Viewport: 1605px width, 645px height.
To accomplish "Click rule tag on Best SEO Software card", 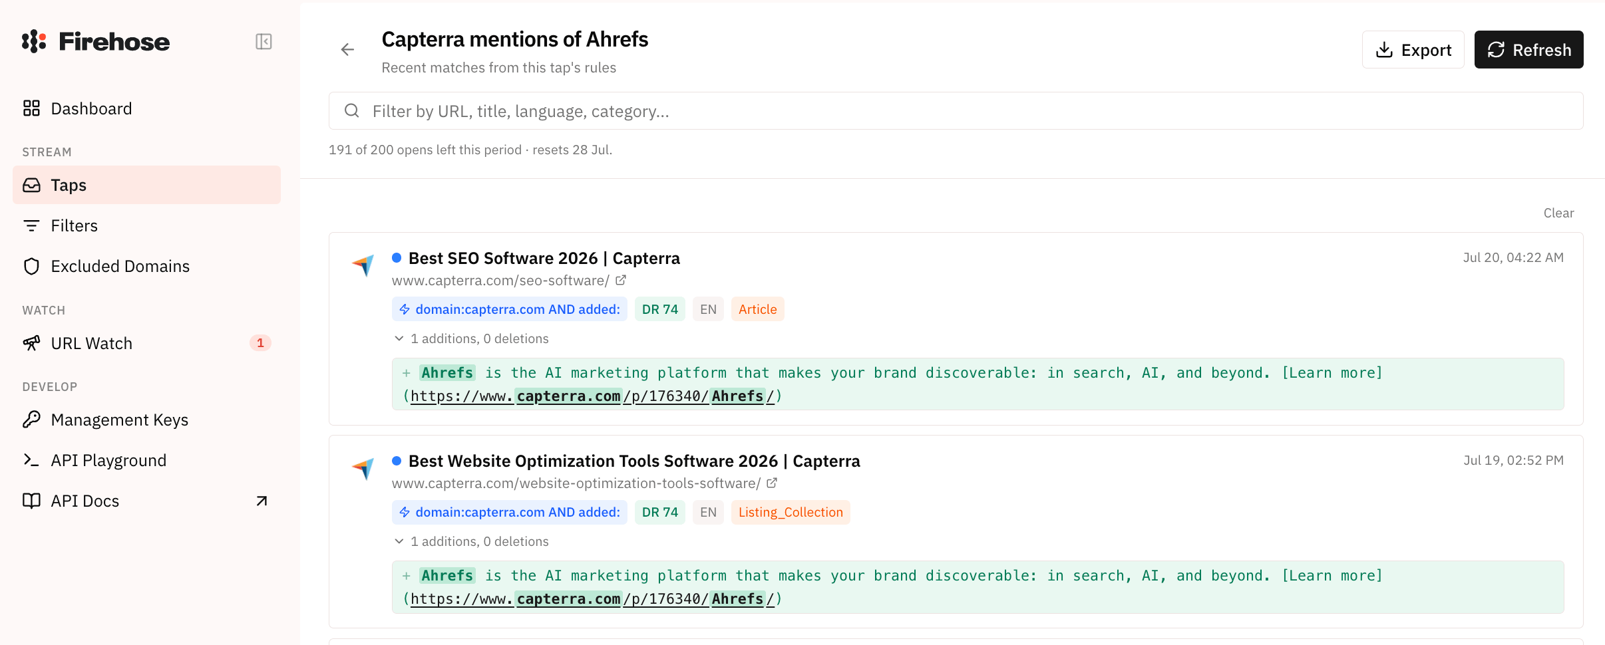I will 510,309.
